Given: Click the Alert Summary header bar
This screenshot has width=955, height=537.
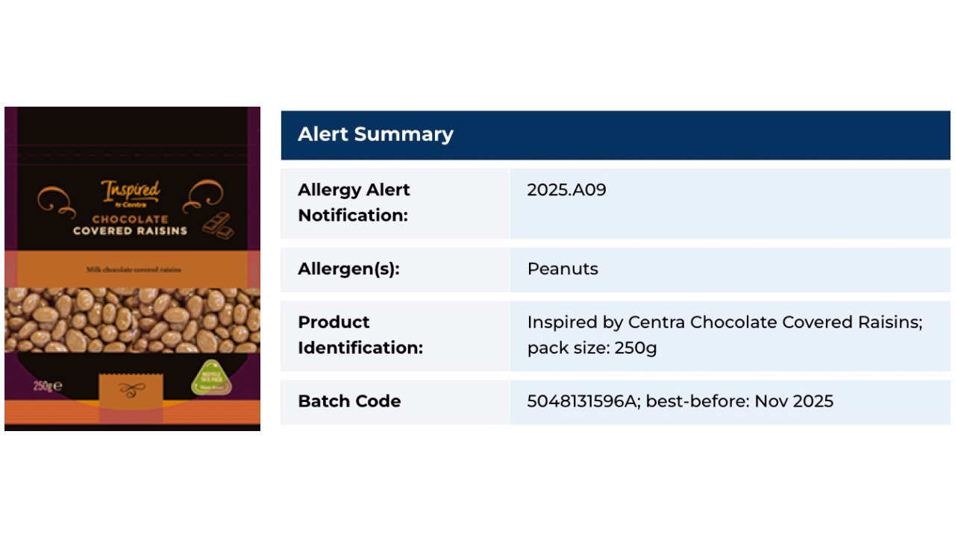Looking at the screenshot, I should click(x=616, y=135).
